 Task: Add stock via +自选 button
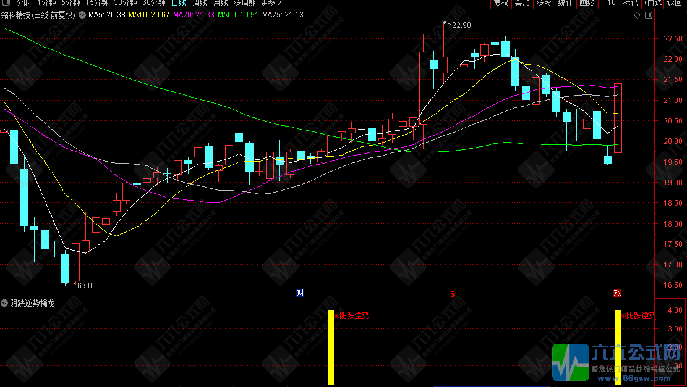[x=653, y=3]
